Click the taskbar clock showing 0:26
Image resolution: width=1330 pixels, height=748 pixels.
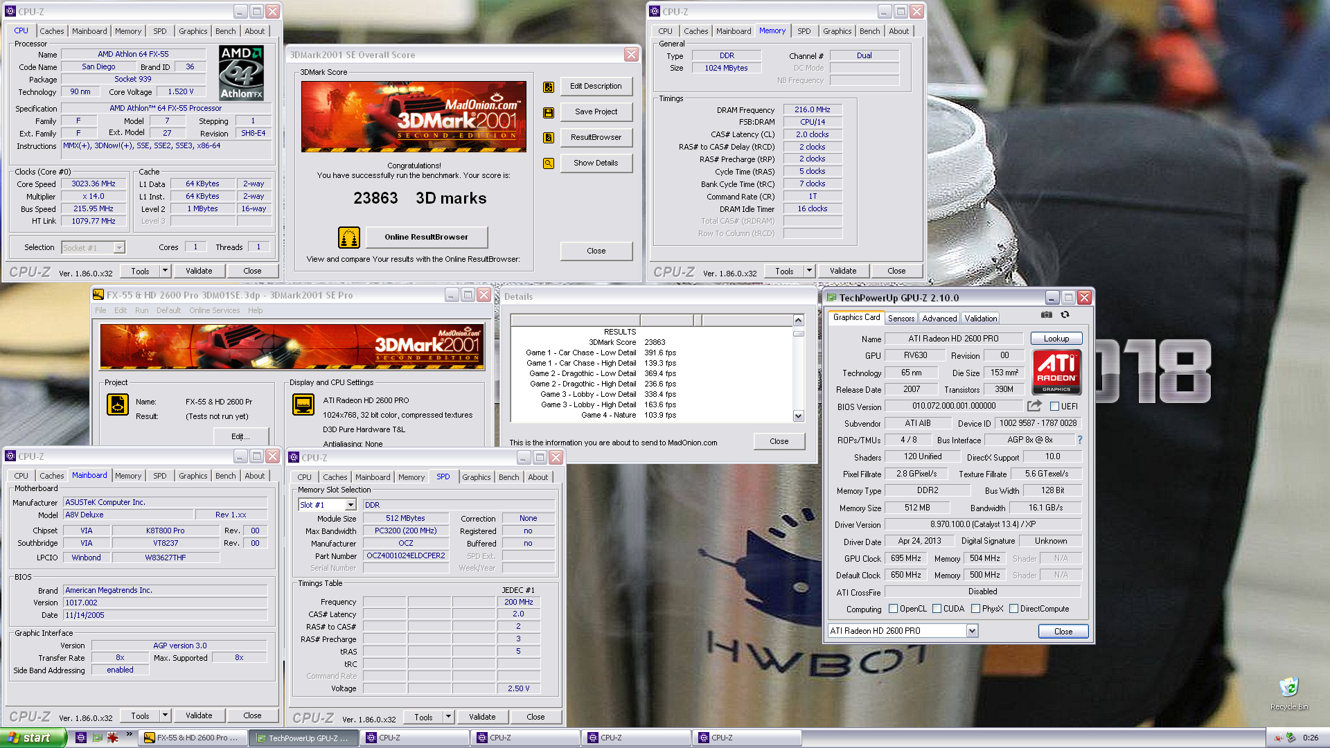[x=1311, y=738]
